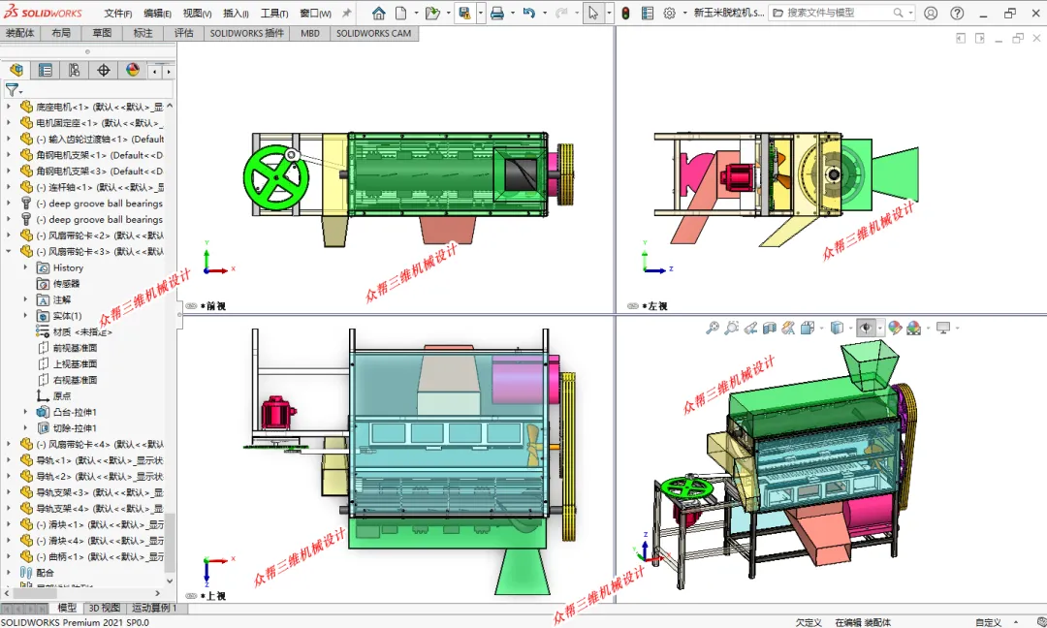
Task: Collapse the 风扇带轮卡<3> tree node
Action: [x=8, y=252]
